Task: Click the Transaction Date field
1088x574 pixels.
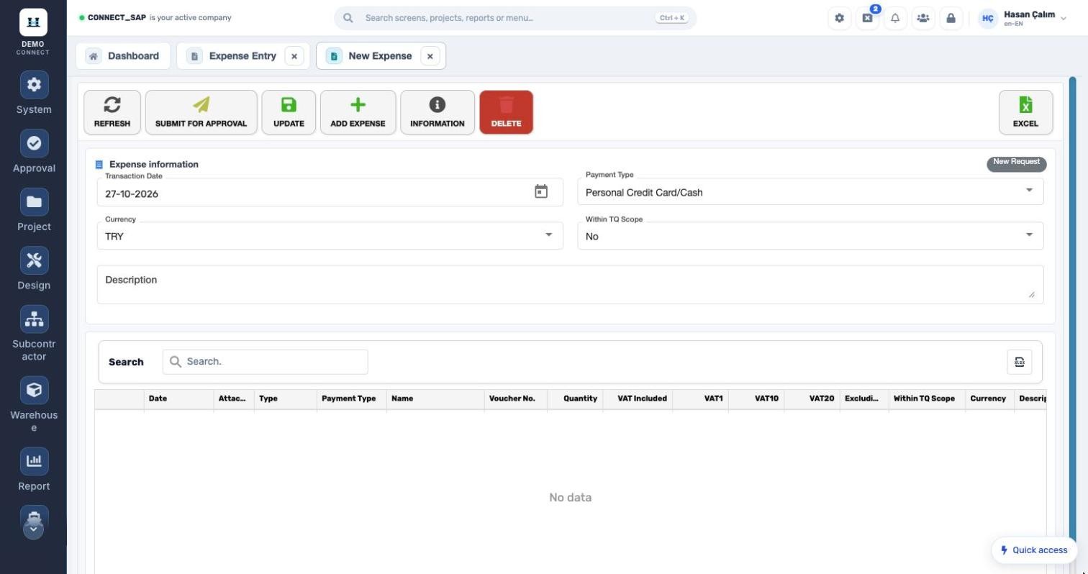Action: [330, 192]
